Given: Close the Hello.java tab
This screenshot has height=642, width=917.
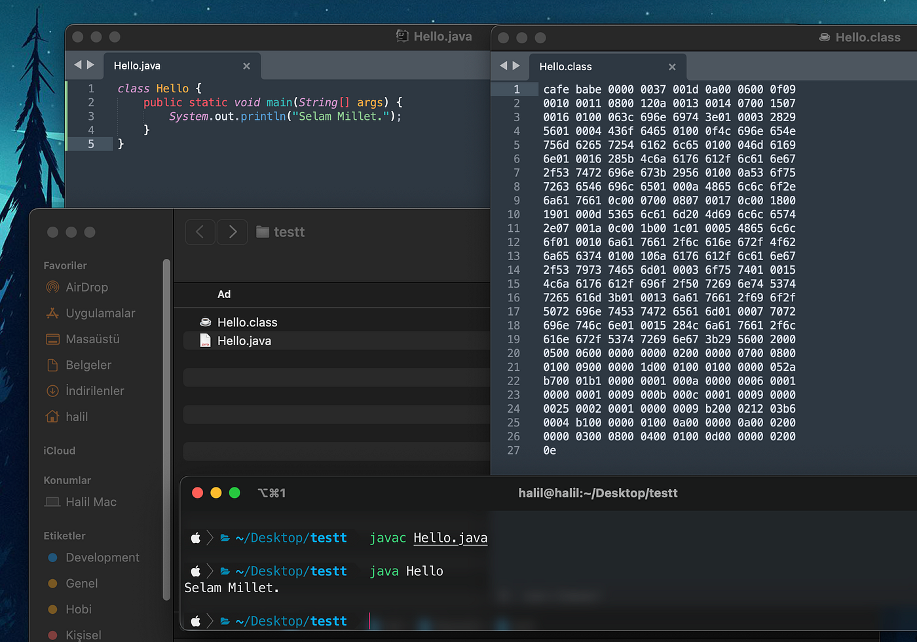Looking at the screenshot, I should (246, 66).
